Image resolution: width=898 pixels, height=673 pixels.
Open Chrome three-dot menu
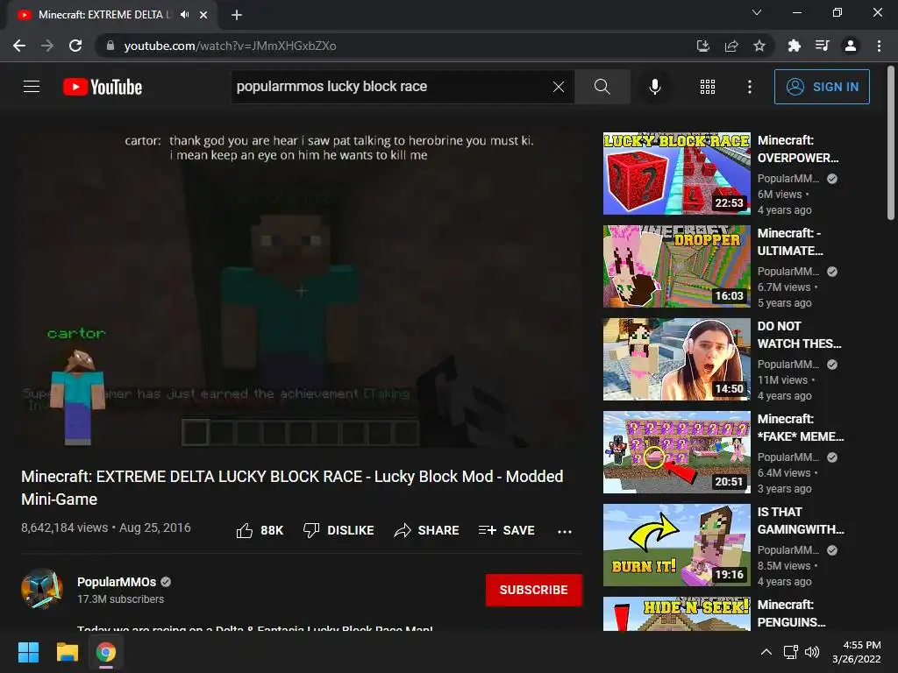click(x=879, y=46)
